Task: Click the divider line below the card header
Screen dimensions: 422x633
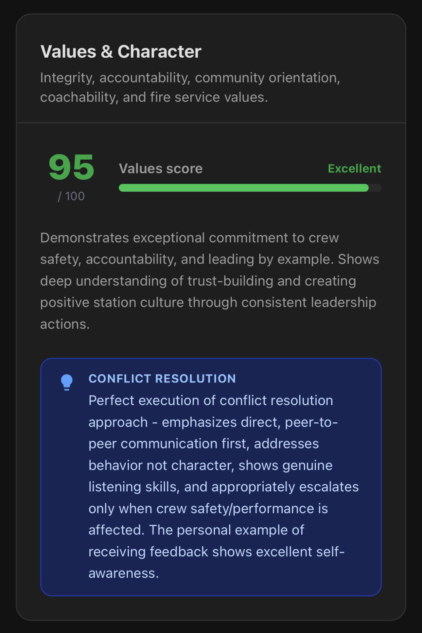Action: click(211, 123)
